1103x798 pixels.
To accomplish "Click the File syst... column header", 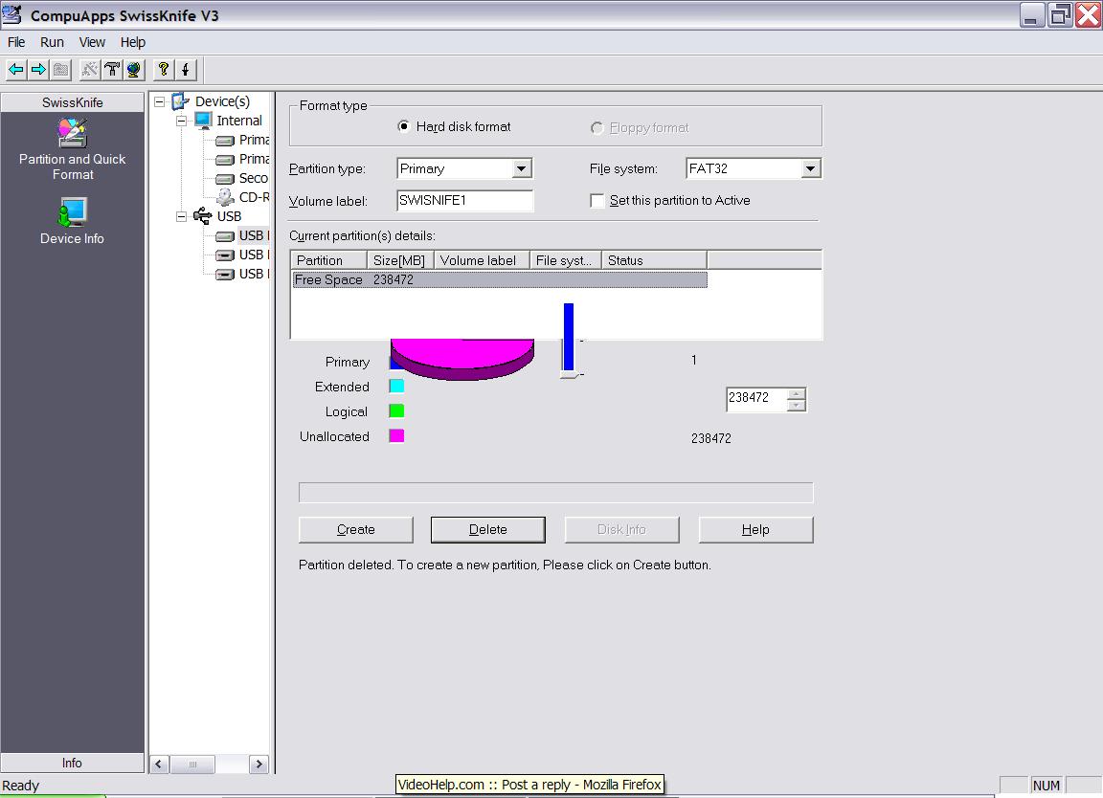I will pyautogui.click(x=565, y=260).
